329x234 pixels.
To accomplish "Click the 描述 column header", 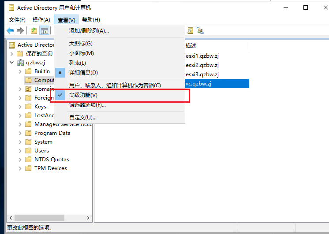I will pyautogui.click(x=191, y=45).
